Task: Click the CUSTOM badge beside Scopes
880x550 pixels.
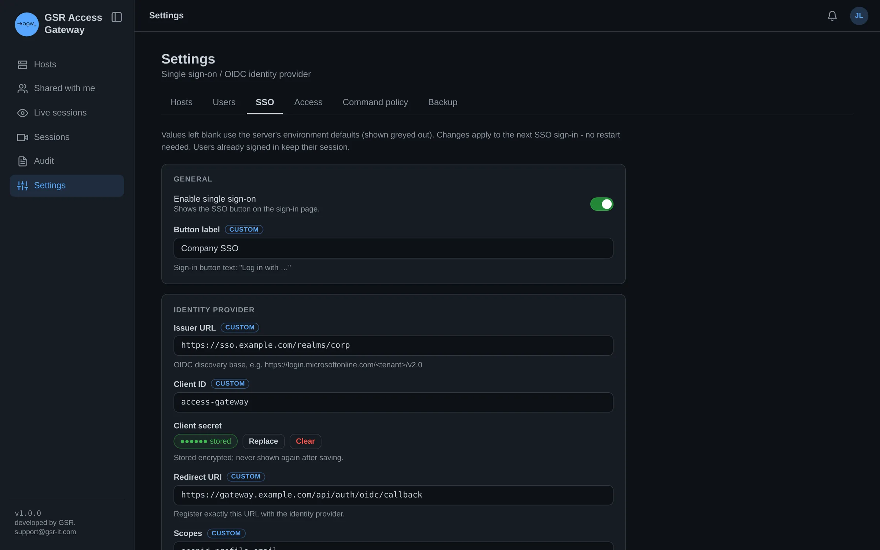Action: coord(226,533)
